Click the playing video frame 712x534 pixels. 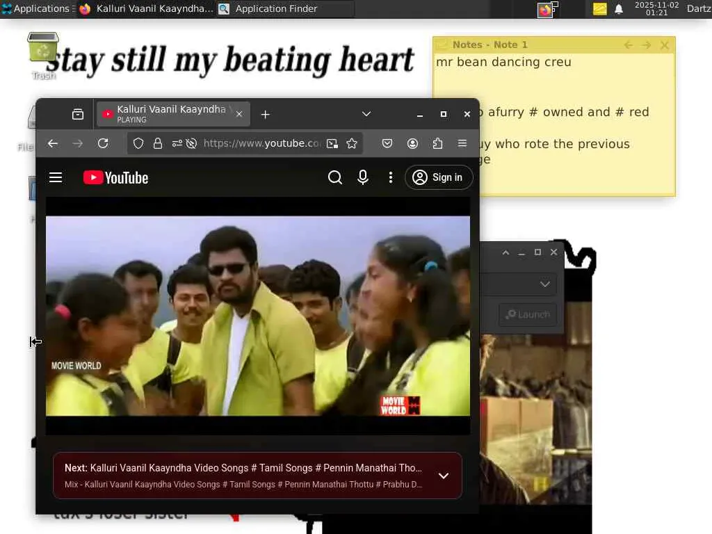[x=257, y=316]
